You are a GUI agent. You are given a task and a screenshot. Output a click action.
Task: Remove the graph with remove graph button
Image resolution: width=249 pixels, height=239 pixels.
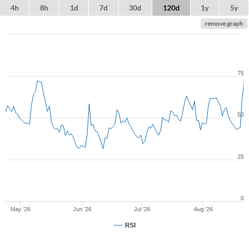coord(224,24)
